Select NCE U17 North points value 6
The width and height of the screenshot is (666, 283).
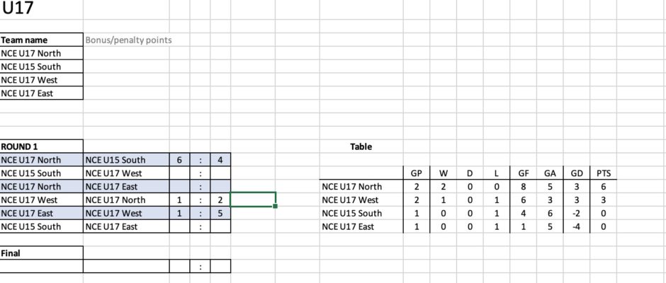(x=603, y=186)
